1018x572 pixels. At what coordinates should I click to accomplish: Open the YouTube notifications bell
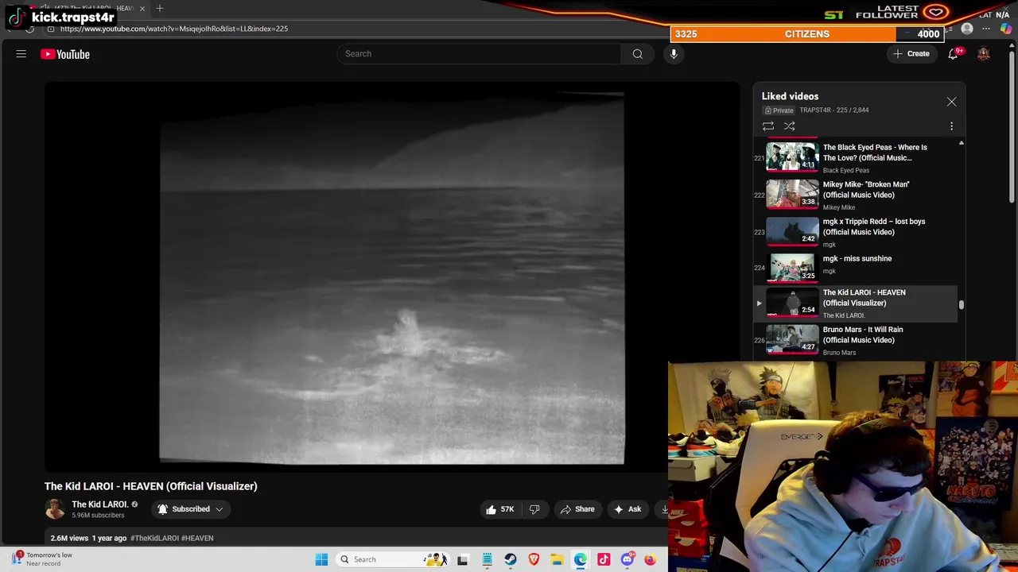pyautogui.click(x=953, y=54)
